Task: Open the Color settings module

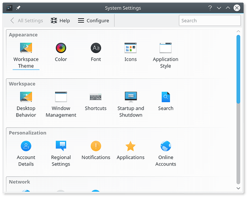Action: point(61,49)
